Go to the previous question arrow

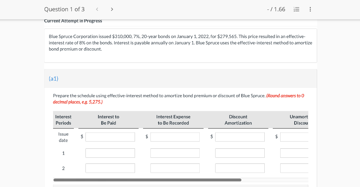coord(97,9)
